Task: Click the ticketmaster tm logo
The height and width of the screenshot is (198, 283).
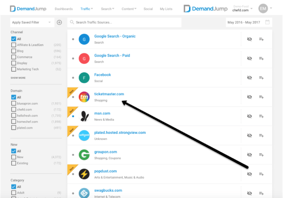Action: point(84,97)
